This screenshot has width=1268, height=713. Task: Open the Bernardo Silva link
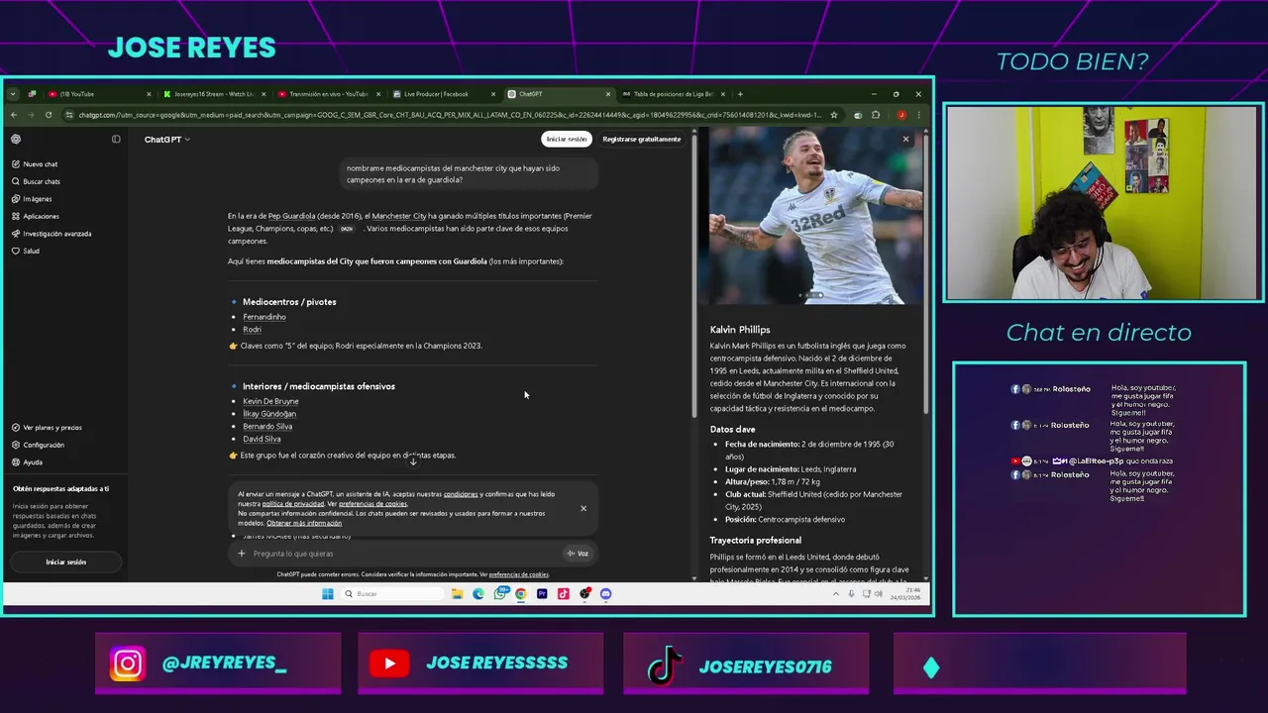[267, 427]
